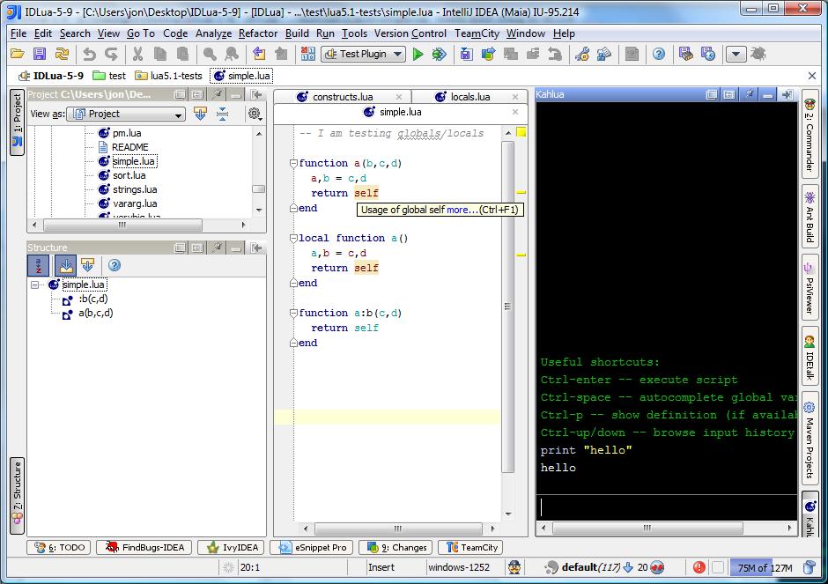The width and height of the screenshot is (828, 584).
Task: Click the Debug bug icon next to Run
Action: click(x=439, y=54)
